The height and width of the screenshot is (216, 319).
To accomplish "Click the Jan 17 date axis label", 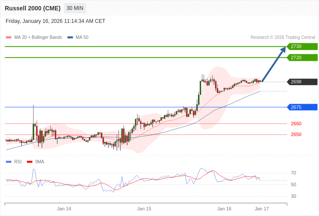I will [x=262, y=209].
